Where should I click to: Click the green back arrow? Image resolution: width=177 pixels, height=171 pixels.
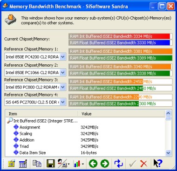point(93,164)
